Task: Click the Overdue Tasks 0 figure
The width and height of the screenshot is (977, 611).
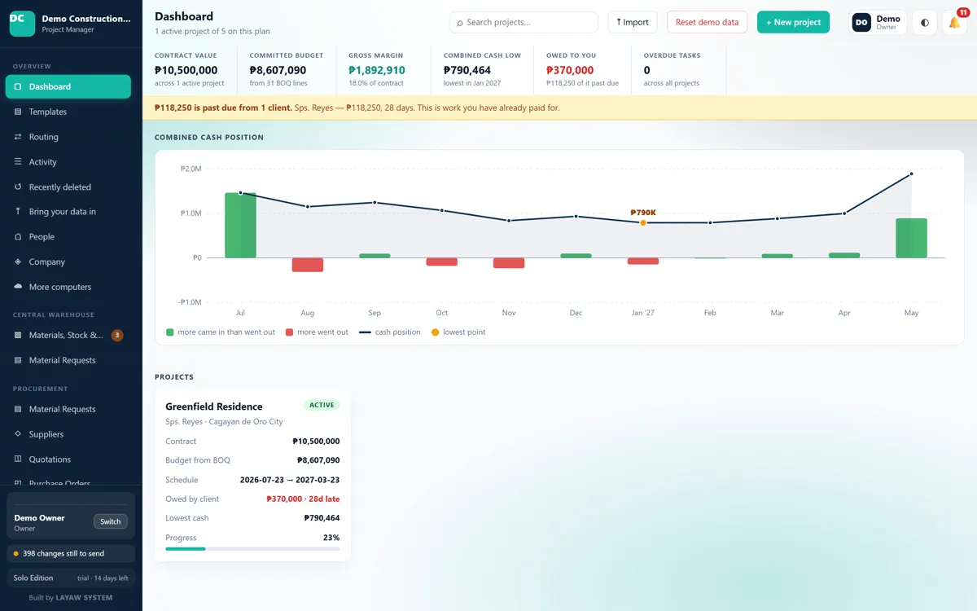Action: pyautogui.click(x=647, y=70)
